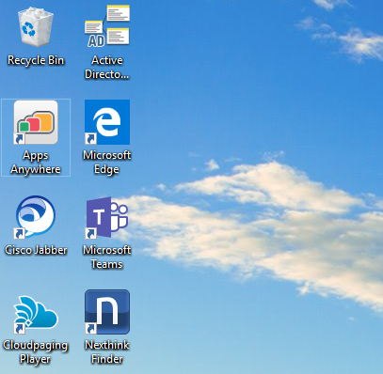Image resolution: width=383 pixels, height=374 pixels.
Task: Click the "Microsoft Edge" label text
Action: click(107, 163)
